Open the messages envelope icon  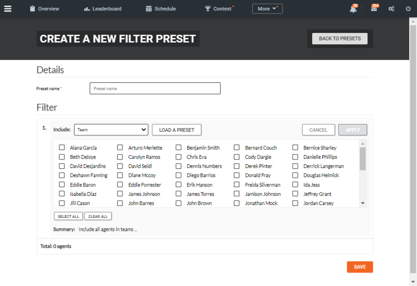[374, 8]
